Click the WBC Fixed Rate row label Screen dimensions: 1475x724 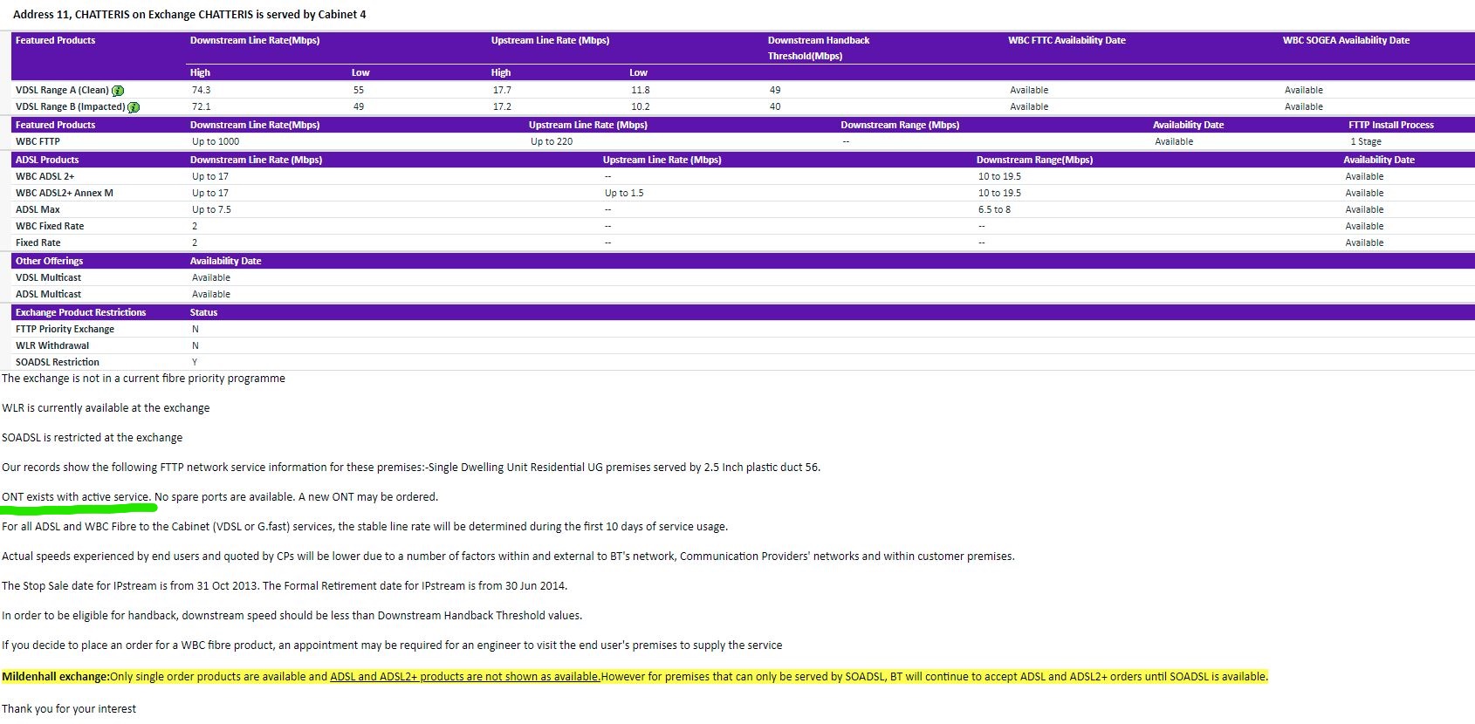[50, 226]
